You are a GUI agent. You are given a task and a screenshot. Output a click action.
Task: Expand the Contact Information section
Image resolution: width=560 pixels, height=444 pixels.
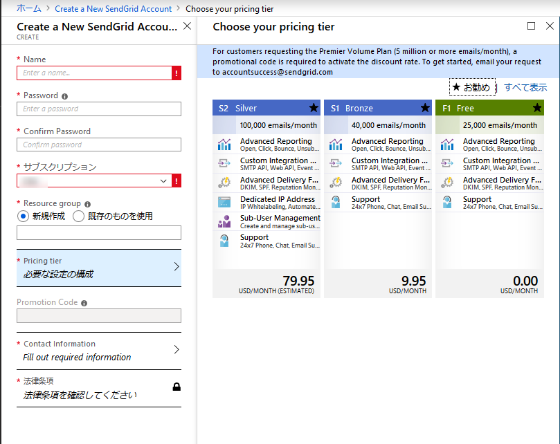[99, 351]
